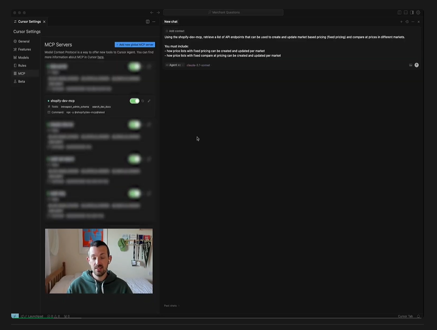
Task: Edit the shopify-dev-mcp server with pencil icon
Action: tap(149, 101)
